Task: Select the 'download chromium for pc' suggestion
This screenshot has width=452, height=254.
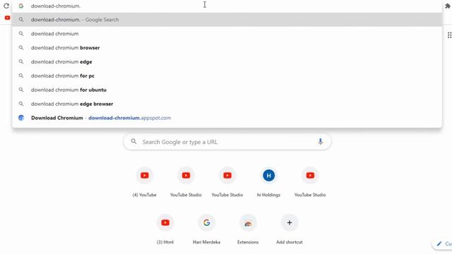Action: [x=227, y=75]
